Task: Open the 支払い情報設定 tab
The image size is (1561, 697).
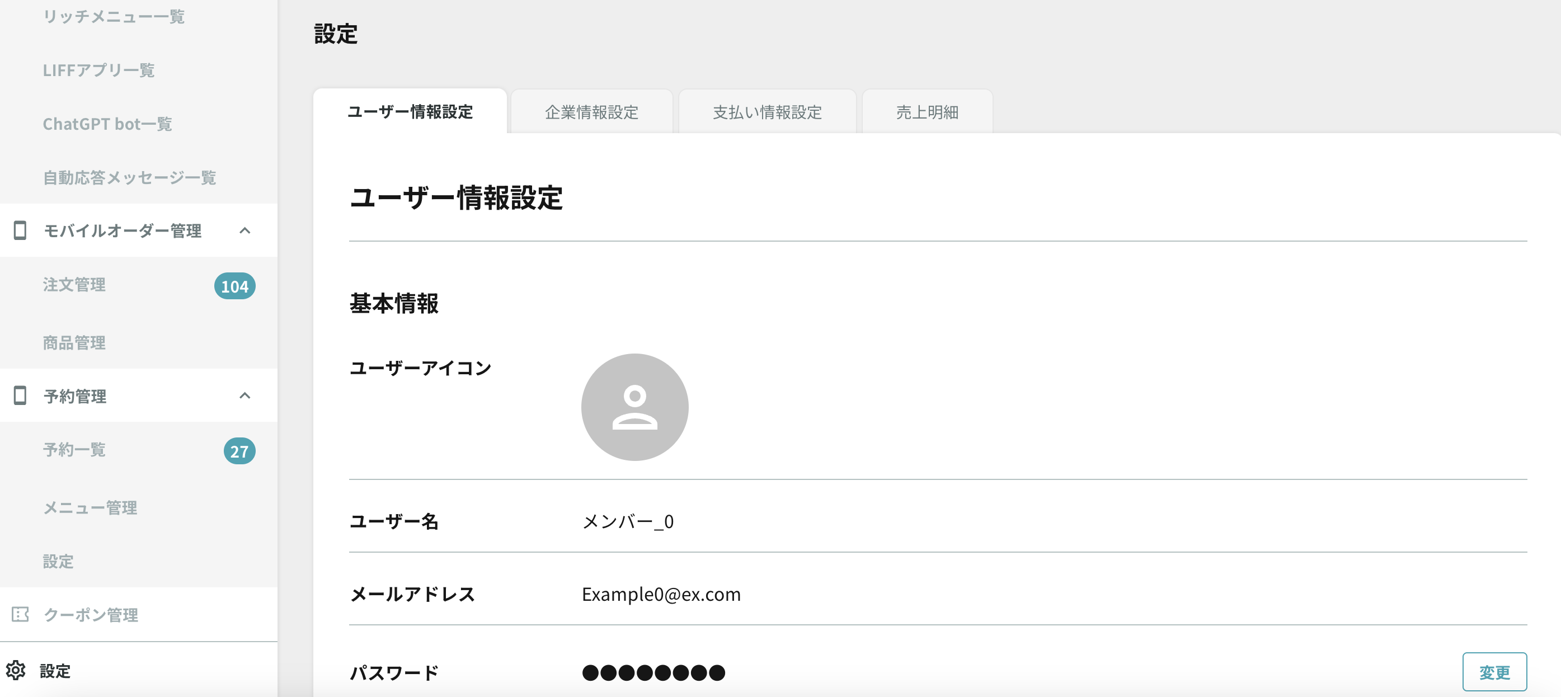Action: tap(767, 112)
